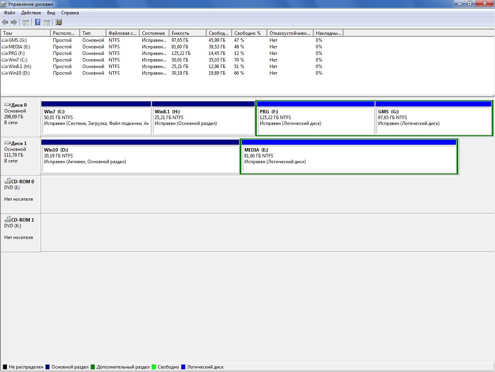The image size is (495, 372).
Task: Open the Файл menu
Action: (x=10, y=13)
